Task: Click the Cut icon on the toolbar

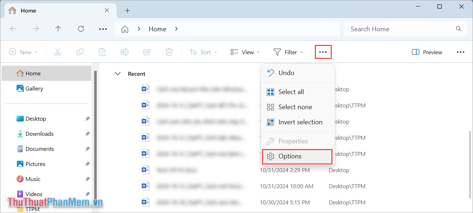Action: (58, 52)
